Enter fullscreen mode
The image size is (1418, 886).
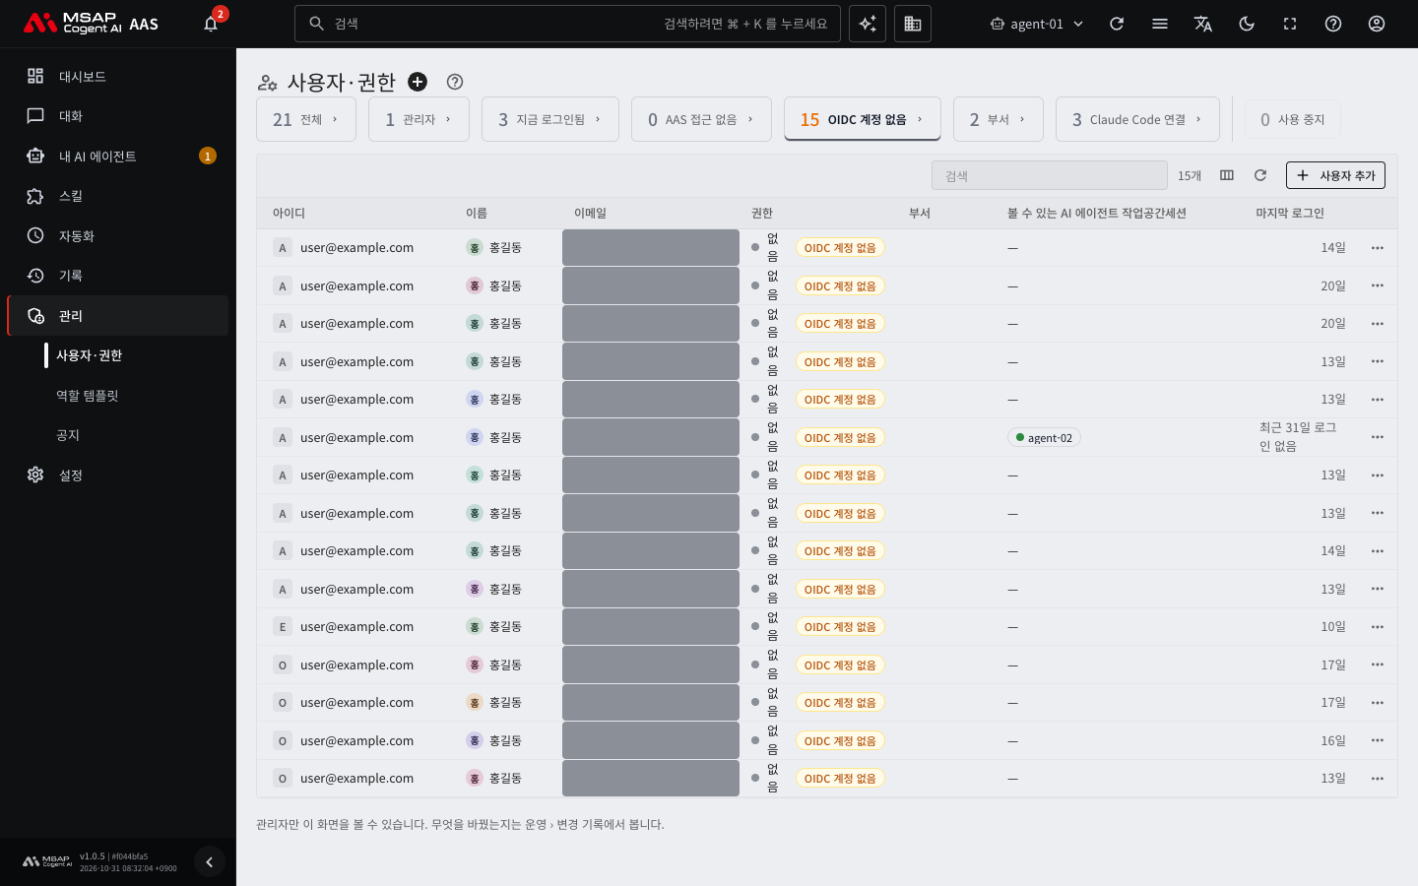coord(1290,24)
